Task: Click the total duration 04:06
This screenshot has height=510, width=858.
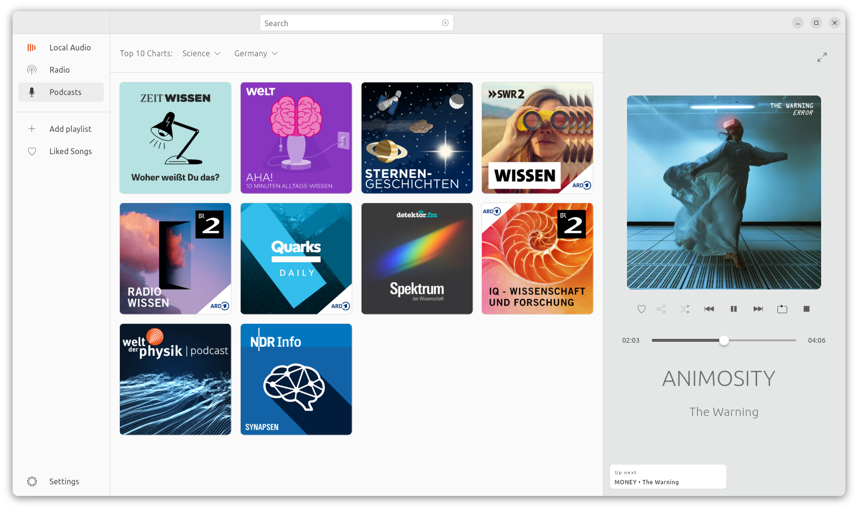Action: tap(816, 340)
